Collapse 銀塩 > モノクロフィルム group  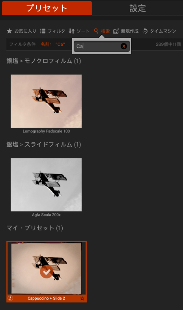tap(44, 61)
